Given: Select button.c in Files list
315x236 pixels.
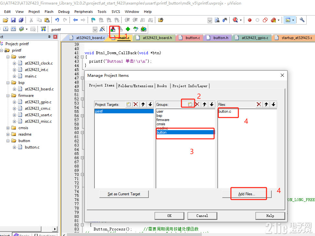Looking at the screenshot, I should [x=225, y=111].
